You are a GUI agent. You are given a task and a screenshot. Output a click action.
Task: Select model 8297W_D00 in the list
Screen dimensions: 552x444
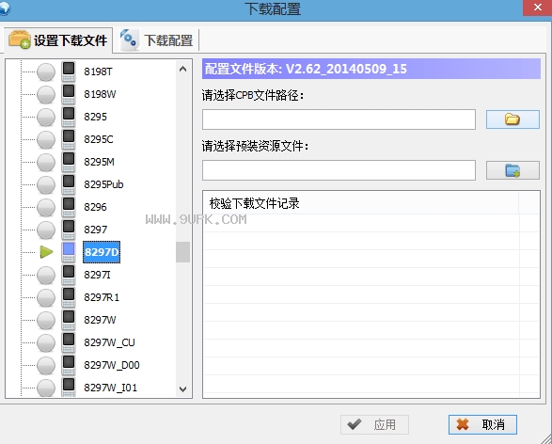click(112, 365)
